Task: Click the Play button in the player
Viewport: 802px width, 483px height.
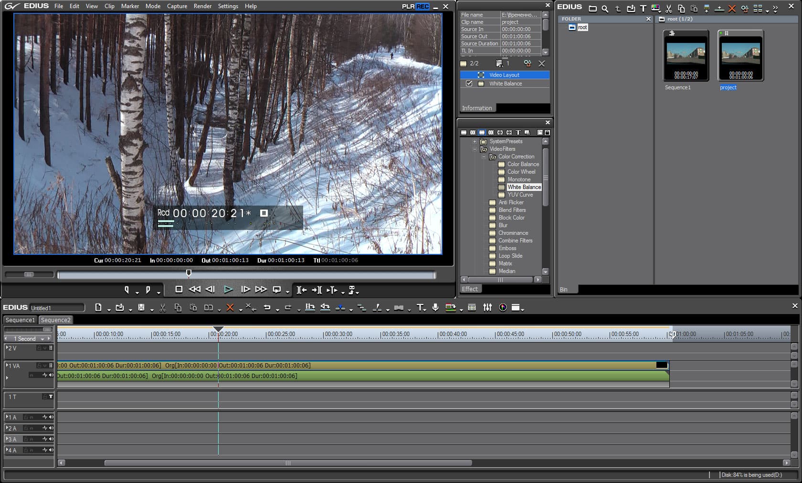Action: coord(228,289)
